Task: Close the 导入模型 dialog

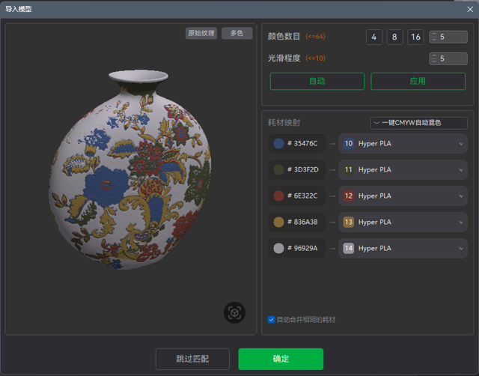Action: coord(470,10)
